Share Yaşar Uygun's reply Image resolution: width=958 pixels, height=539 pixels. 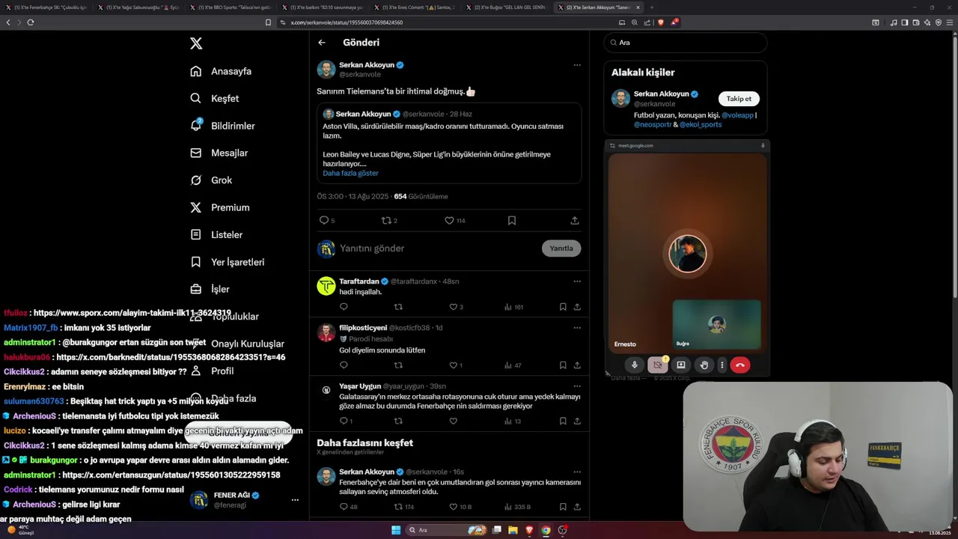click(x=577, y=421)
